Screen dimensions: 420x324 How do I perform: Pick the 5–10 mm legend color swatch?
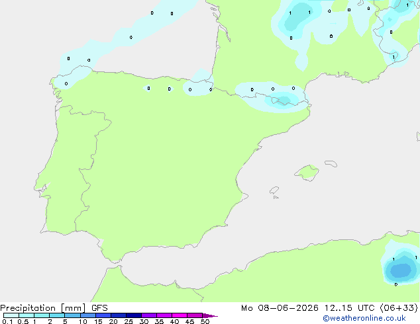[72, 315]
